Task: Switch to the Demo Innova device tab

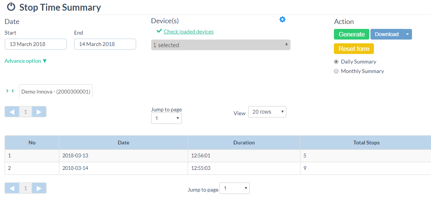Action: click(x=56, y=92)
